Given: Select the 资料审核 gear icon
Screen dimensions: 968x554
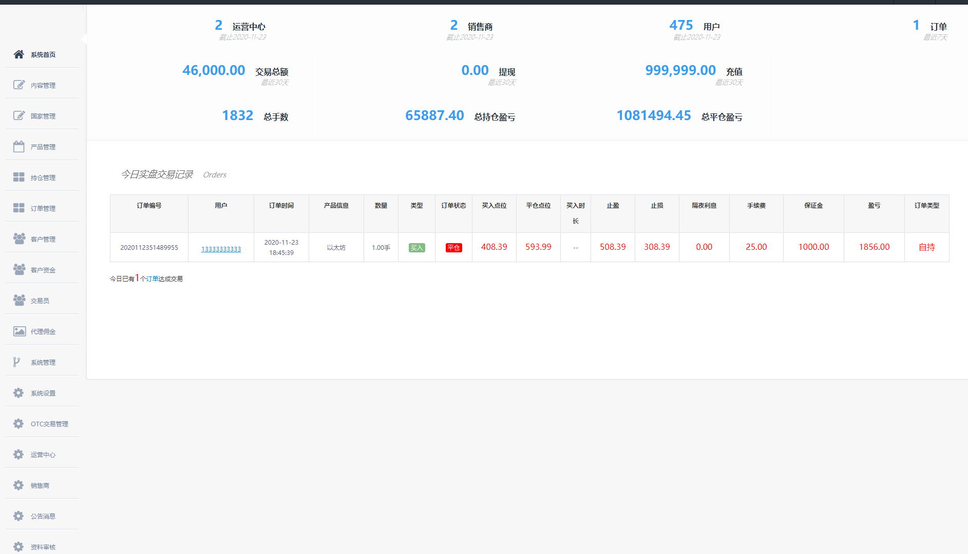Looking at the screenshot, I should click(x=19, y=547).
